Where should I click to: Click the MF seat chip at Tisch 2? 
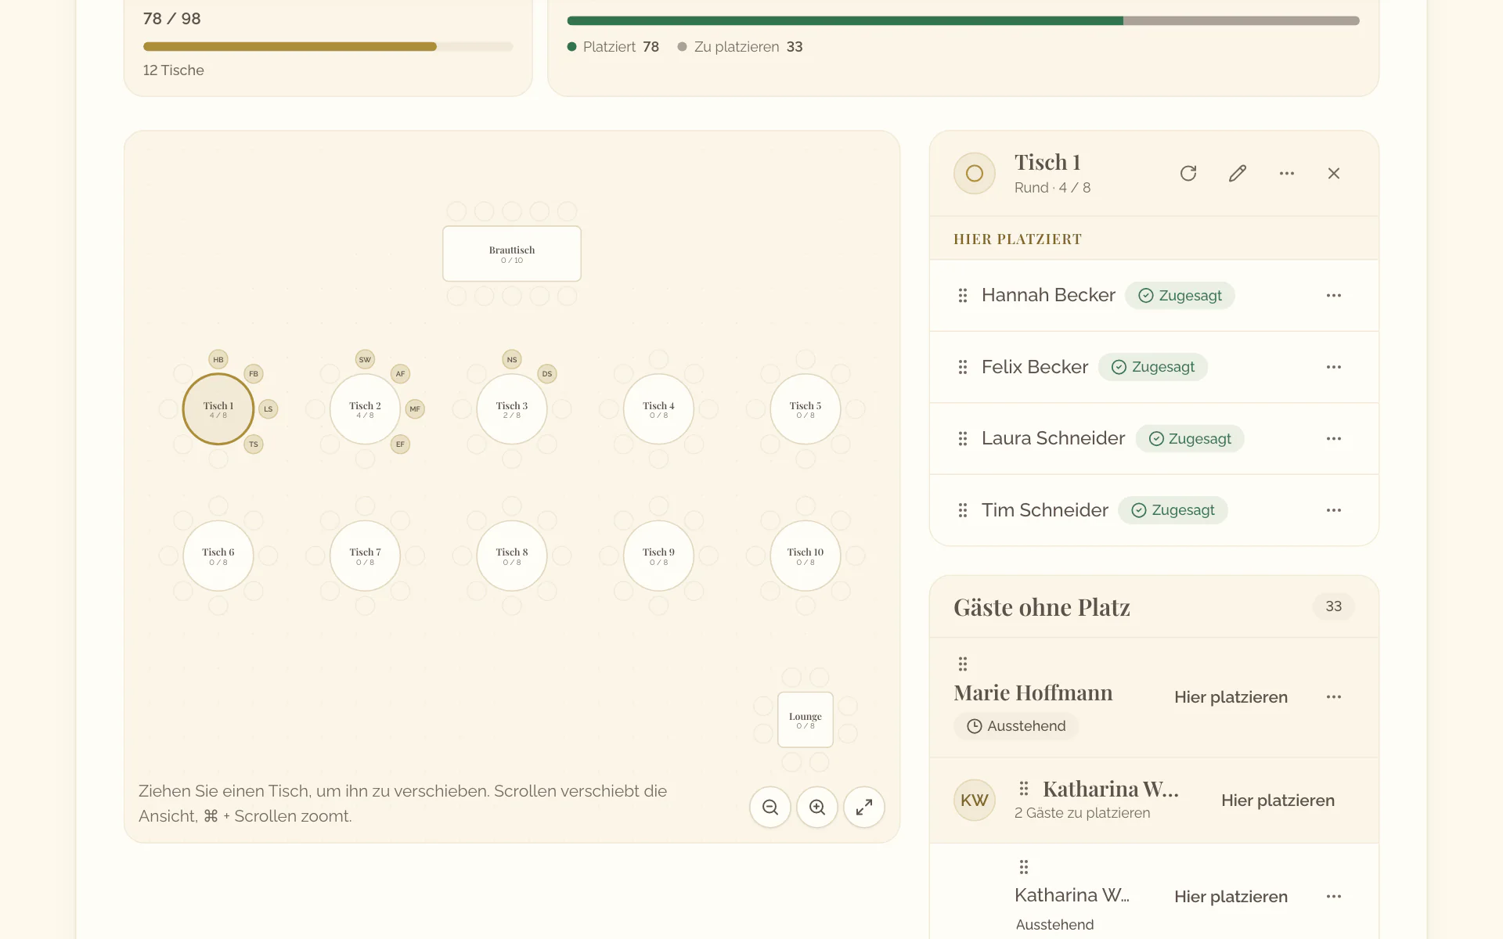[415, 408]
